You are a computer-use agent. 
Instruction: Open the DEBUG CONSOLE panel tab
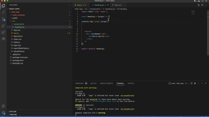tap(106, 83)
